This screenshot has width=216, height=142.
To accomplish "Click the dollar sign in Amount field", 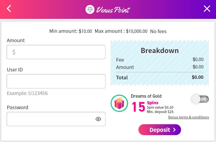I will 14,52.
